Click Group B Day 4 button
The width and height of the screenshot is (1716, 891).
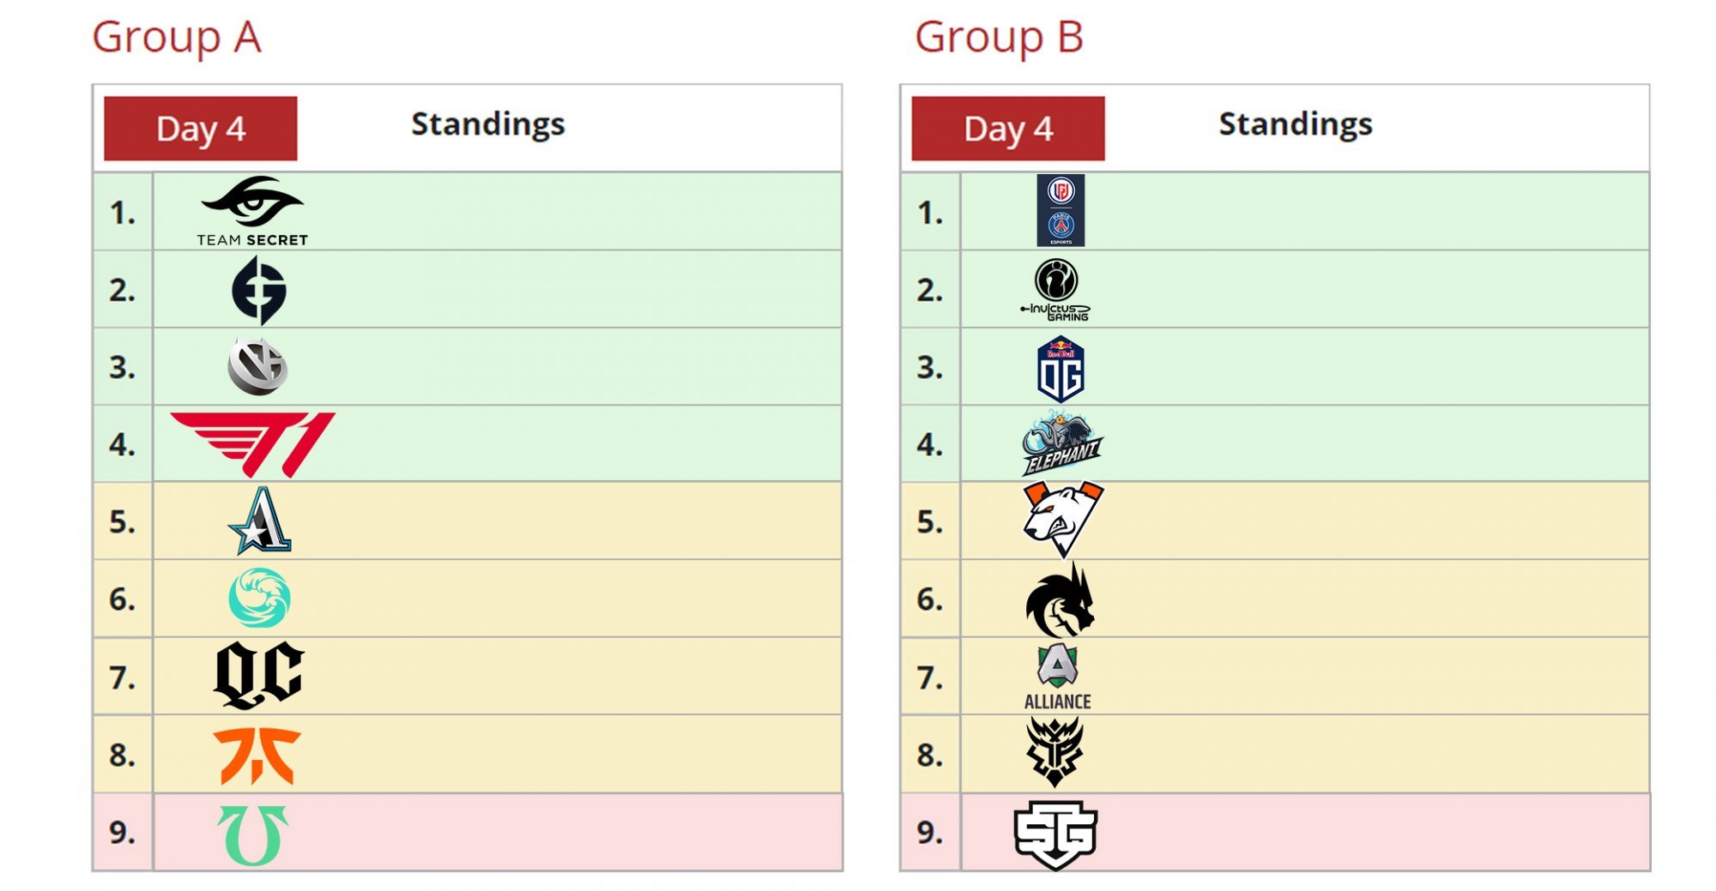coord(1008,129)
